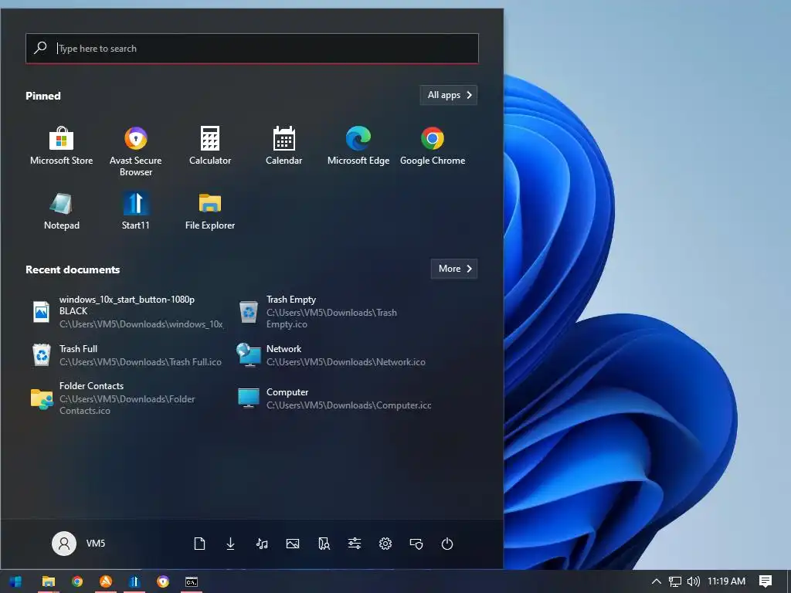Click the Windows Start button on taskbar
791x593 pixels.
(x=15, y=581)
